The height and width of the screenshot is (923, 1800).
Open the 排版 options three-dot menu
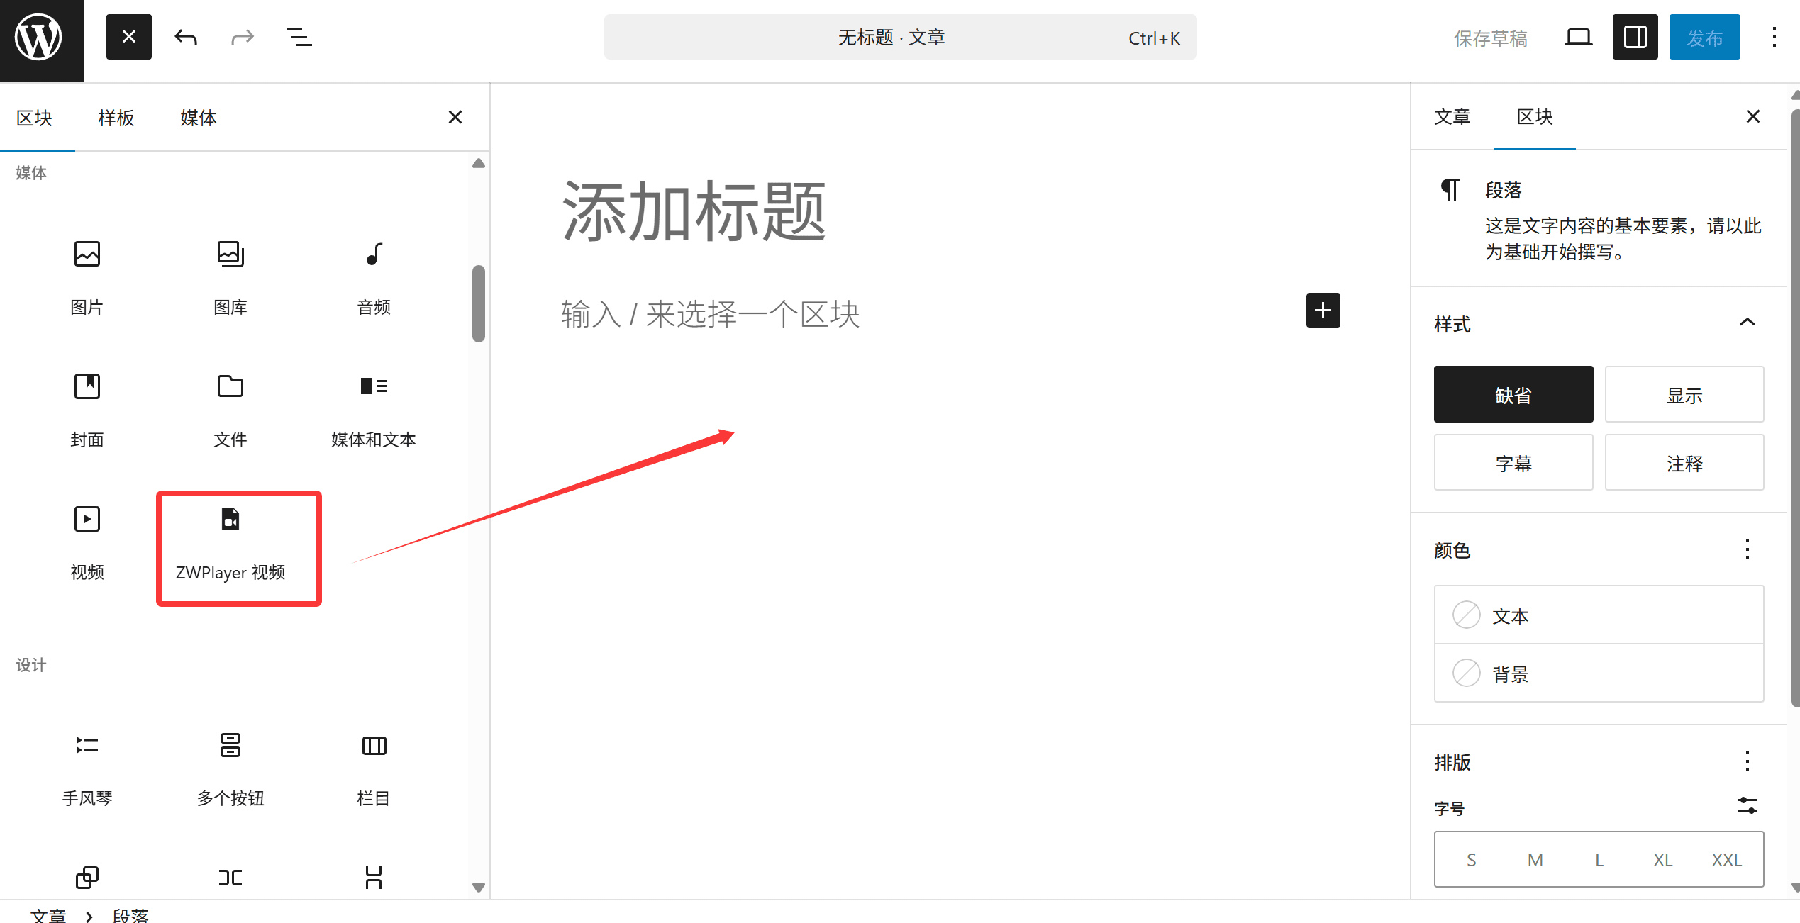(1748, 761)
